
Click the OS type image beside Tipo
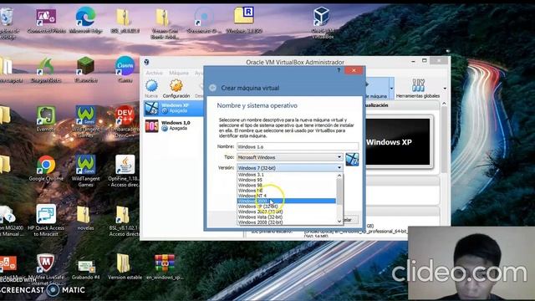tap(352, 160)
